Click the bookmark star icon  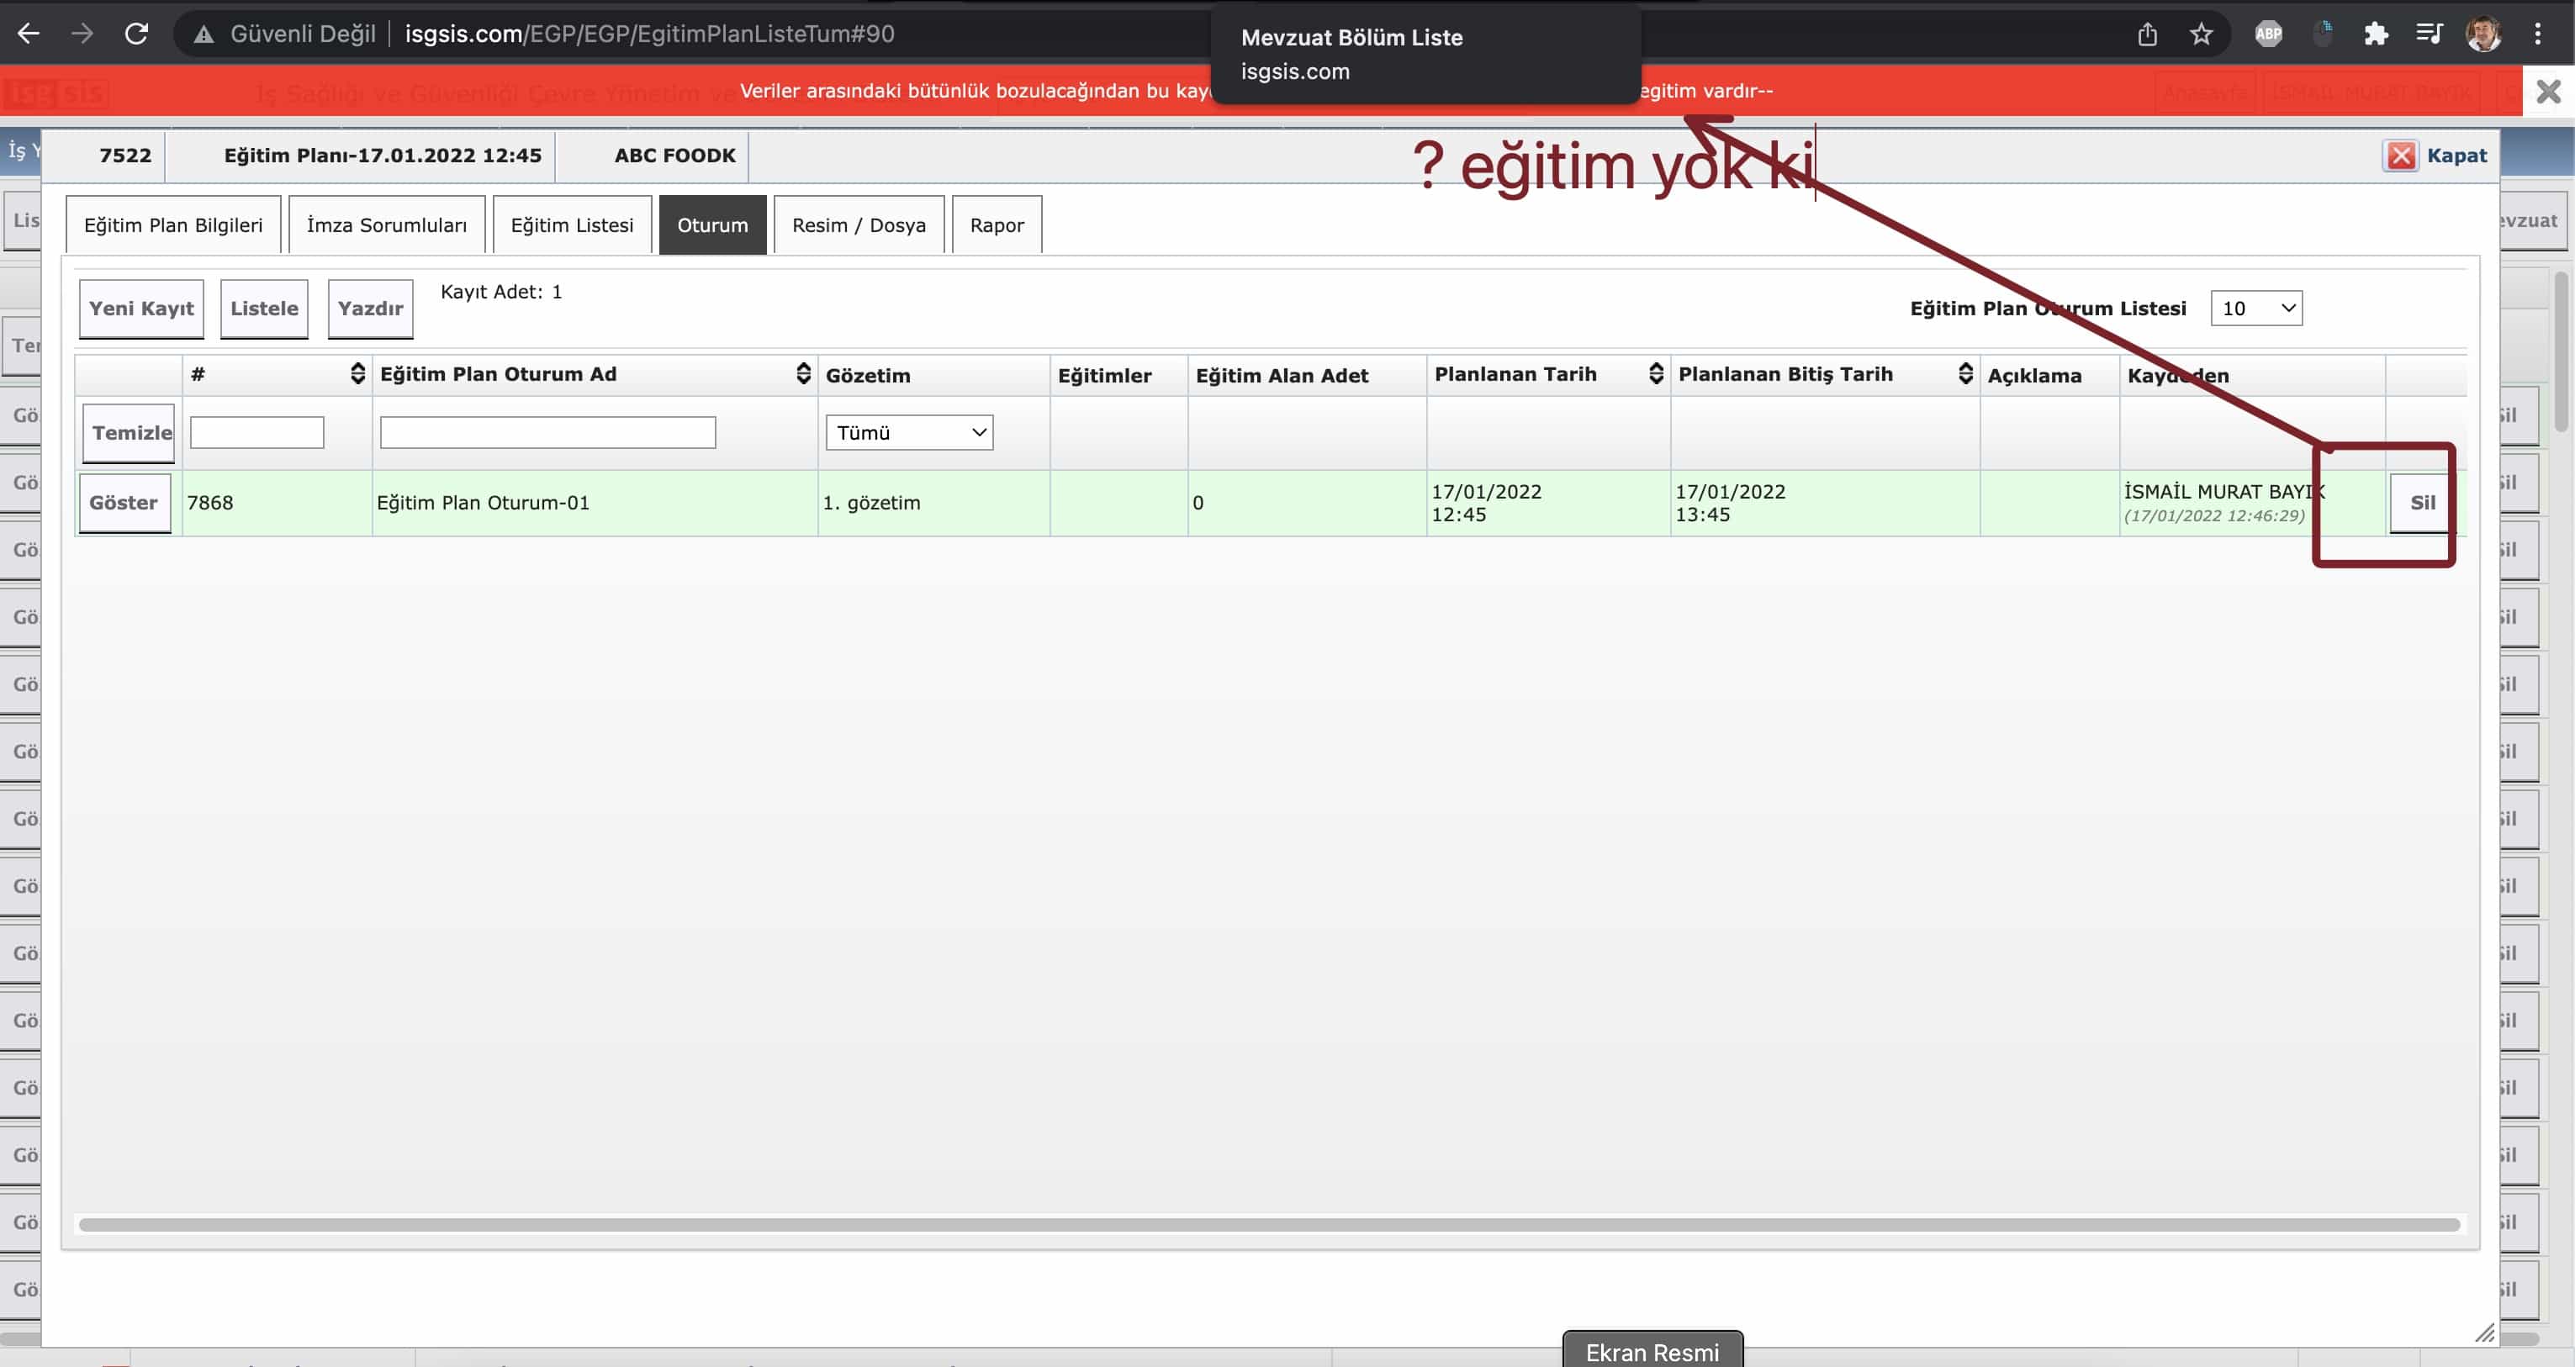(2200, 34)
